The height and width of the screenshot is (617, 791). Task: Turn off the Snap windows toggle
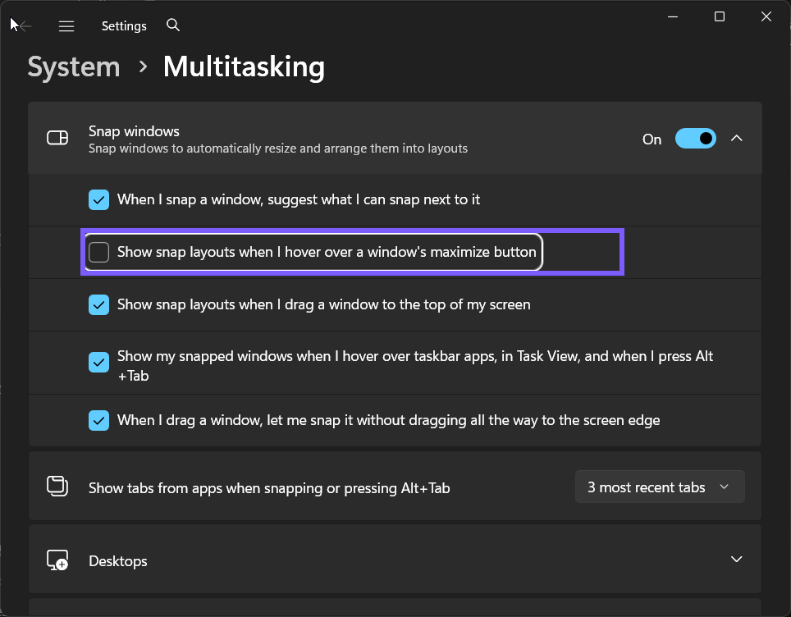(695, 139)
